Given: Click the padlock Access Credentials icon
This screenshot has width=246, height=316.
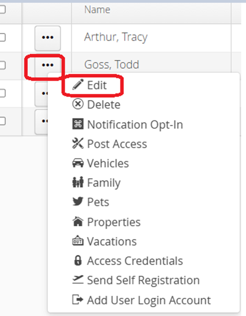Looking at the screenshot, I should click(x=78, y=260).
